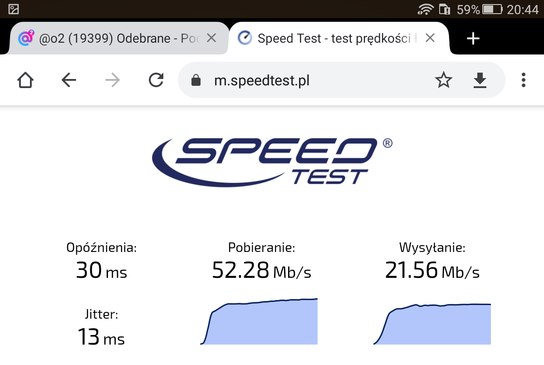544x365 pixels.
Task: Close the Speed Test tab
Action: [430, 38]
